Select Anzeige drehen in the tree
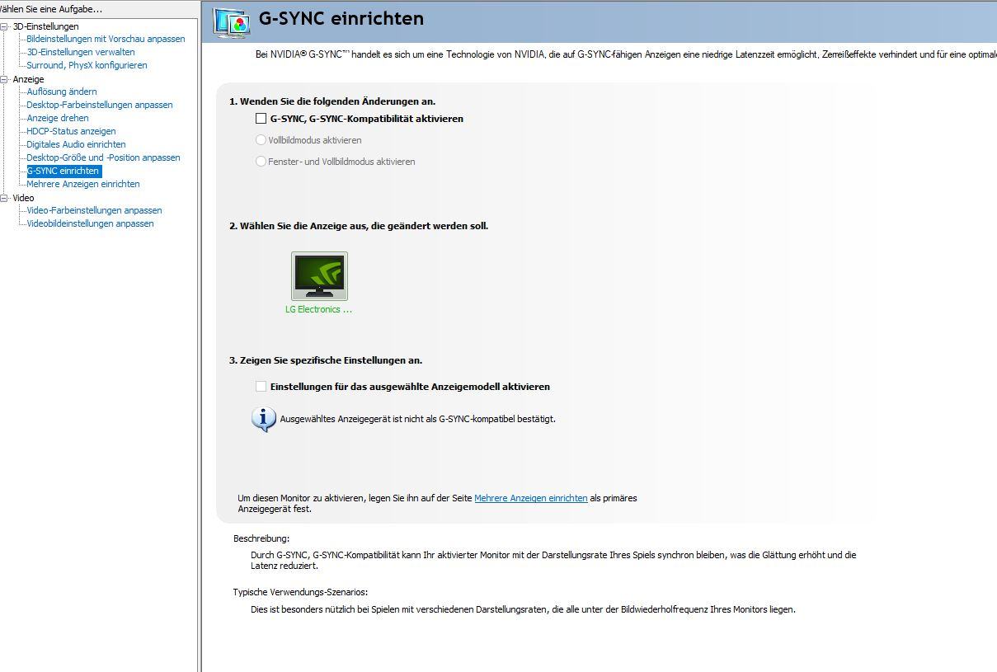The width and height of the screenshot is (997, 672). (58, 118)
